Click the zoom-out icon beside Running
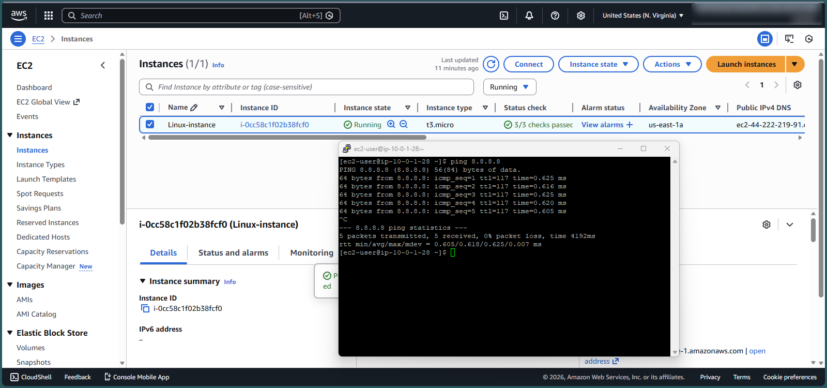This screenshot has width=827, height=388. tap(404, 124)
